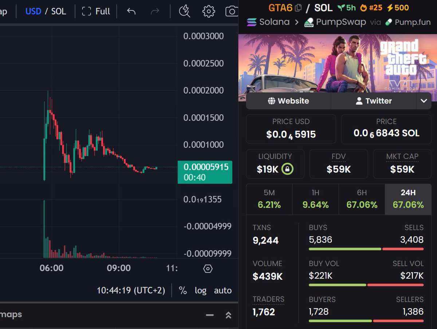Viewport: 437px width, 329px height.
Task: Open the Solana chain link
Action: coord(268,22)
